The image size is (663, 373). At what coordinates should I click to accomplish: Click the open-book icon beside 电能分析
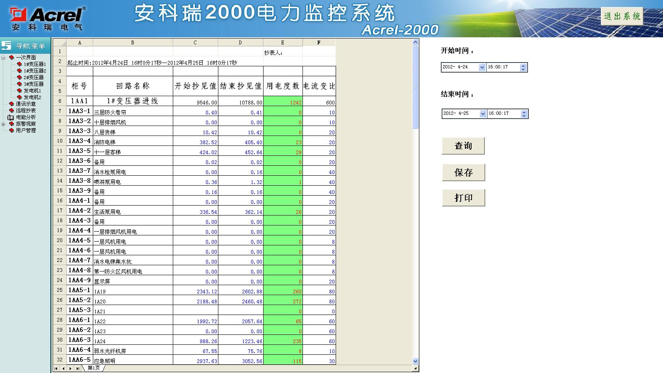11,117
